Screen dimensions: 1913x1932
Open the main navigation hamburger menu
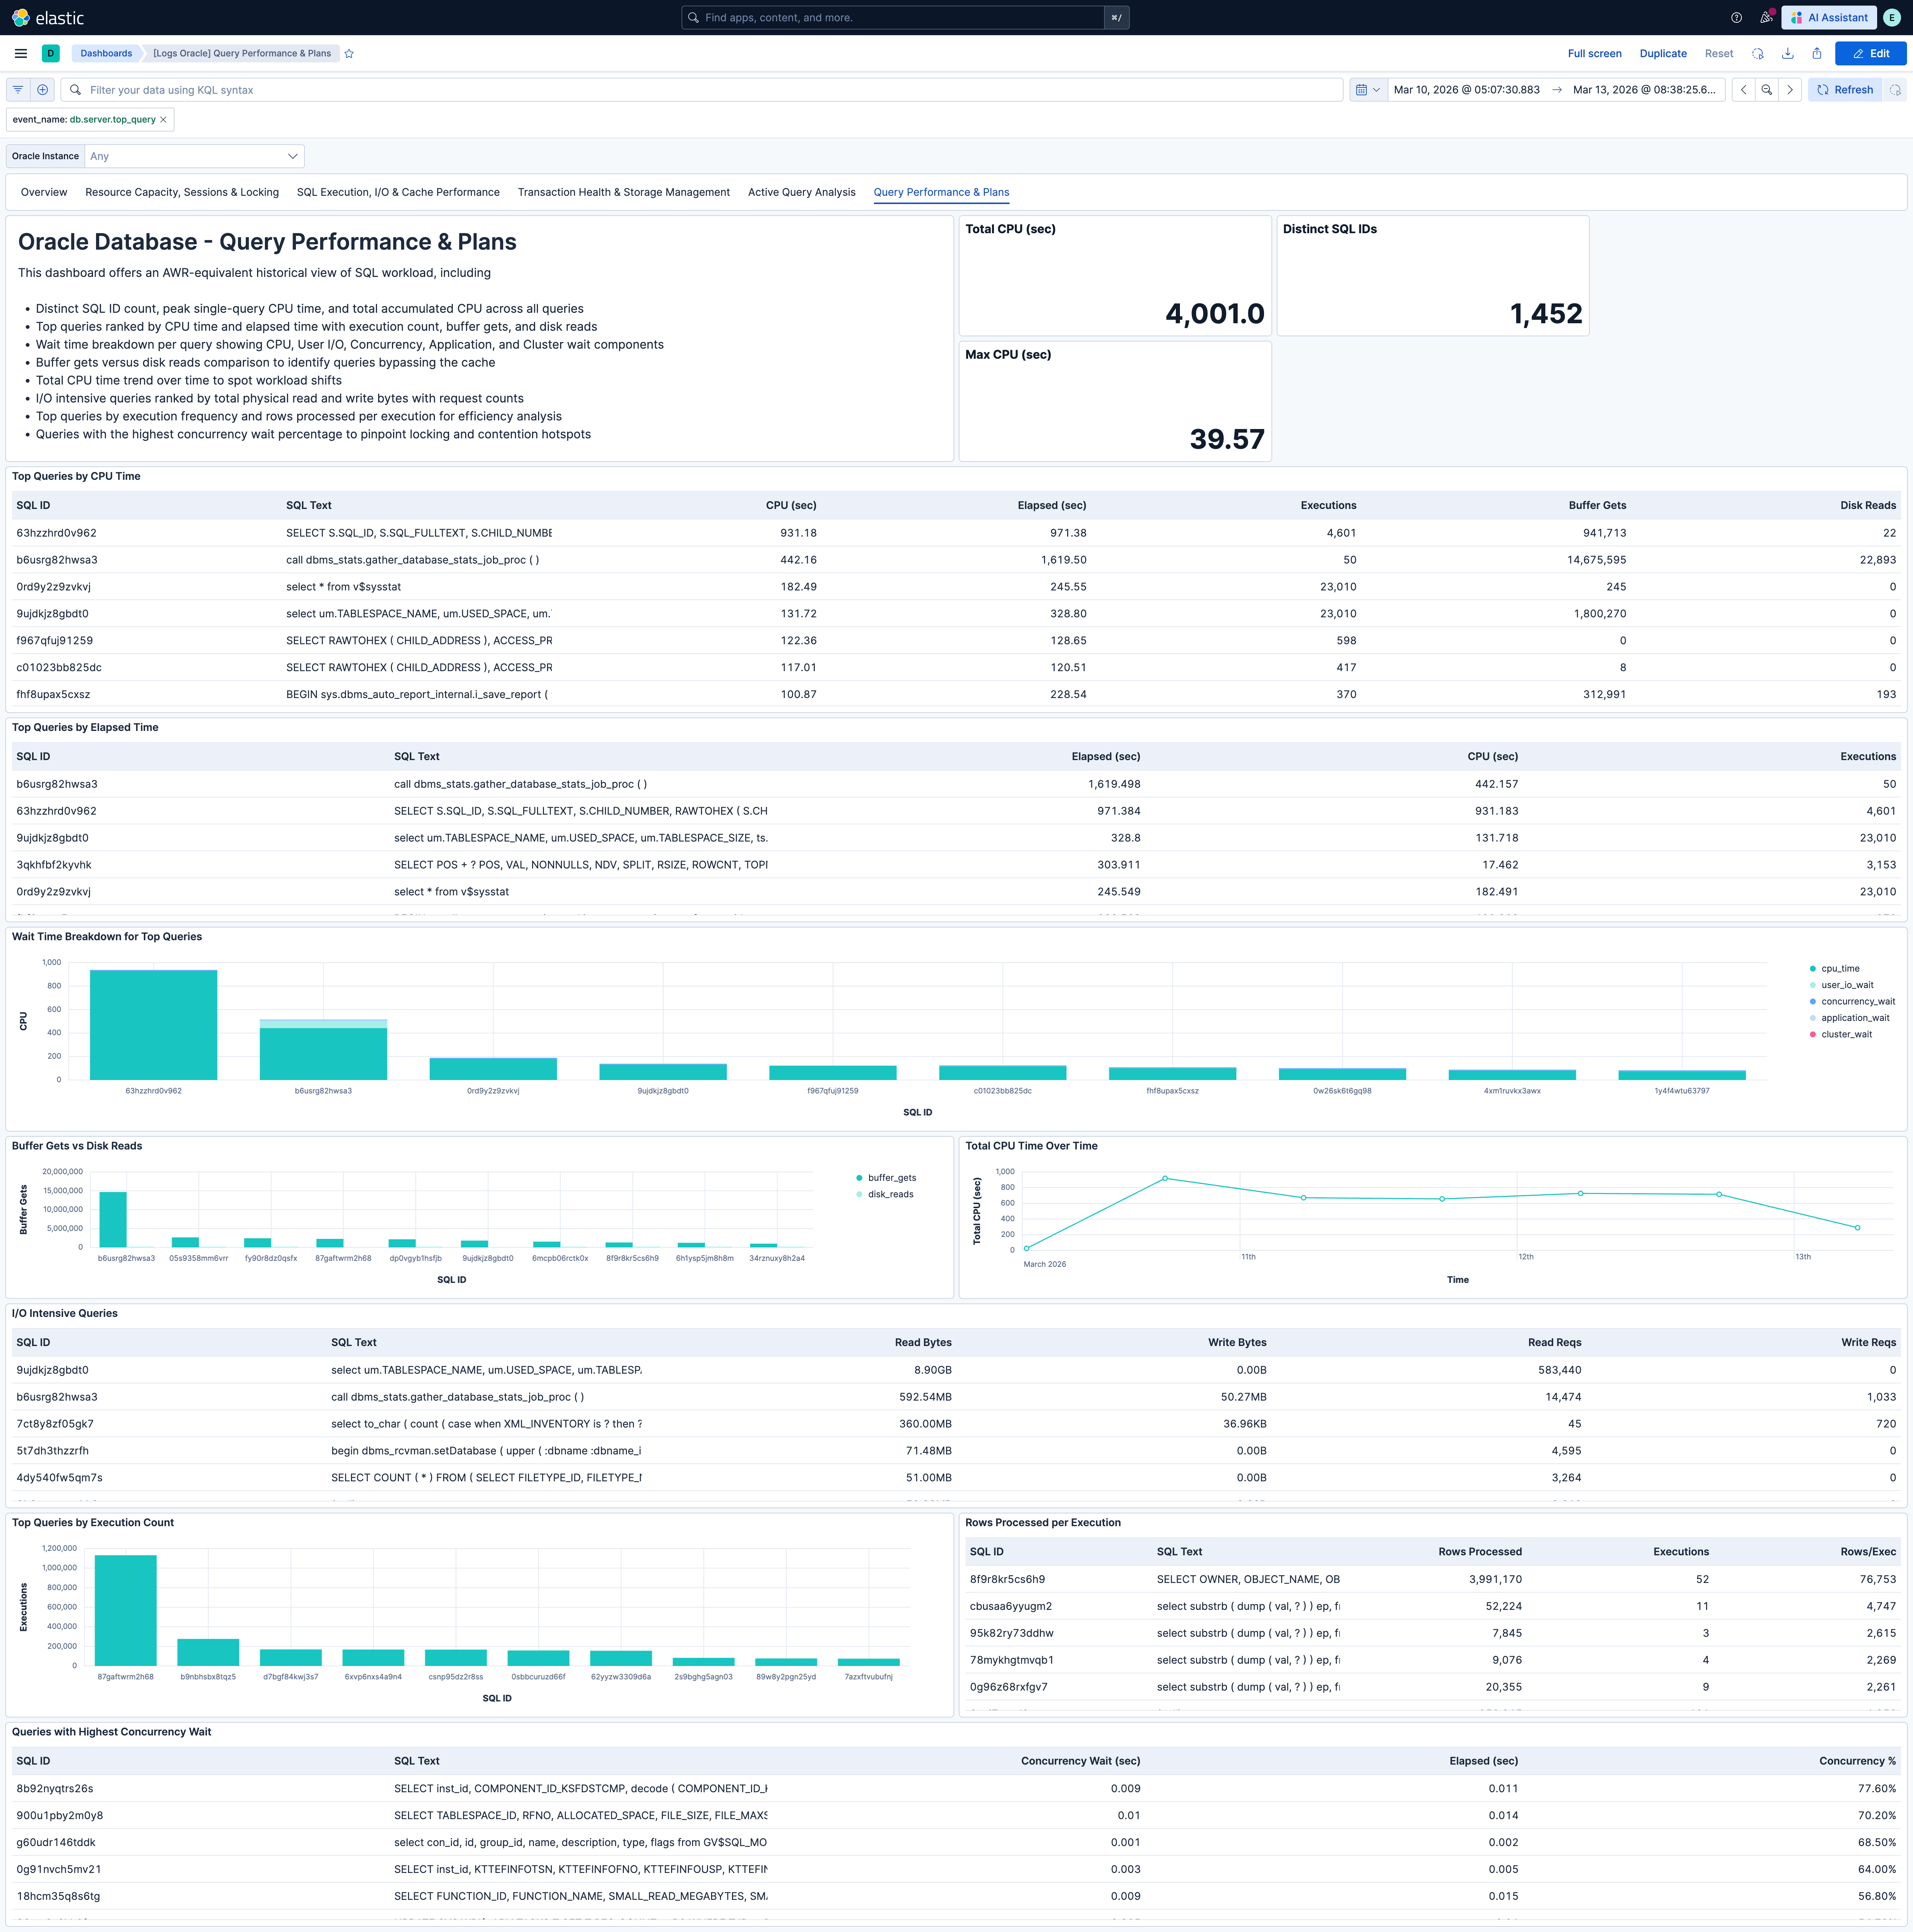(x=20, y=53)
